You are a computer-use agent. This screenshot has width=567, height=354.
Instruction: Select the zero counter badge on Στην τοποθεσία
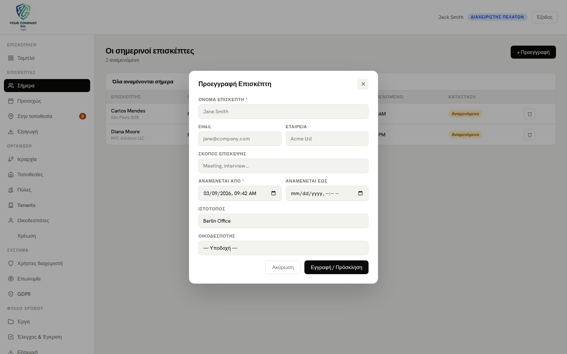pos(82,116)
